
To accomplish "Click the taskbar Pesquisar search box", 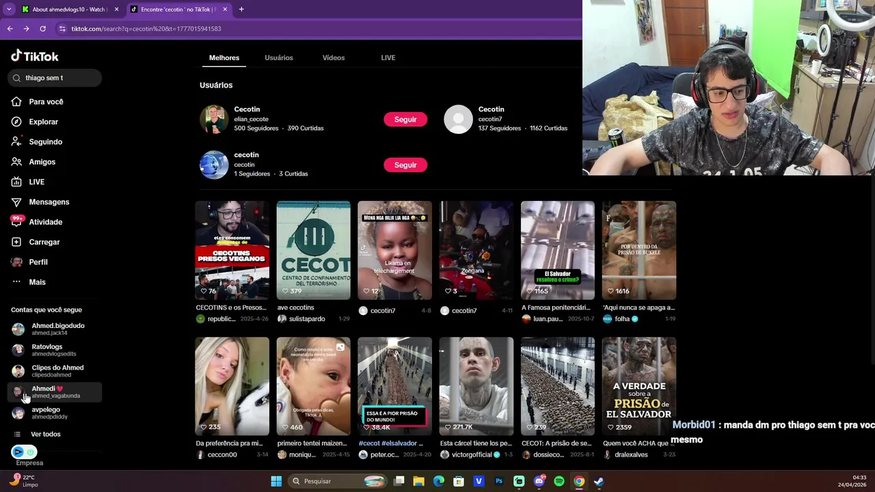I will 337,481.
